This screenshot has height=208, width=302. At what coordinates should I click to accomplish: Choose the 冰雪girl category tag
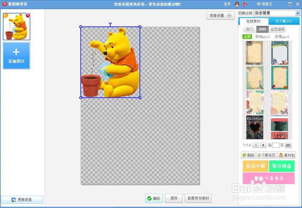click(282, 36)
